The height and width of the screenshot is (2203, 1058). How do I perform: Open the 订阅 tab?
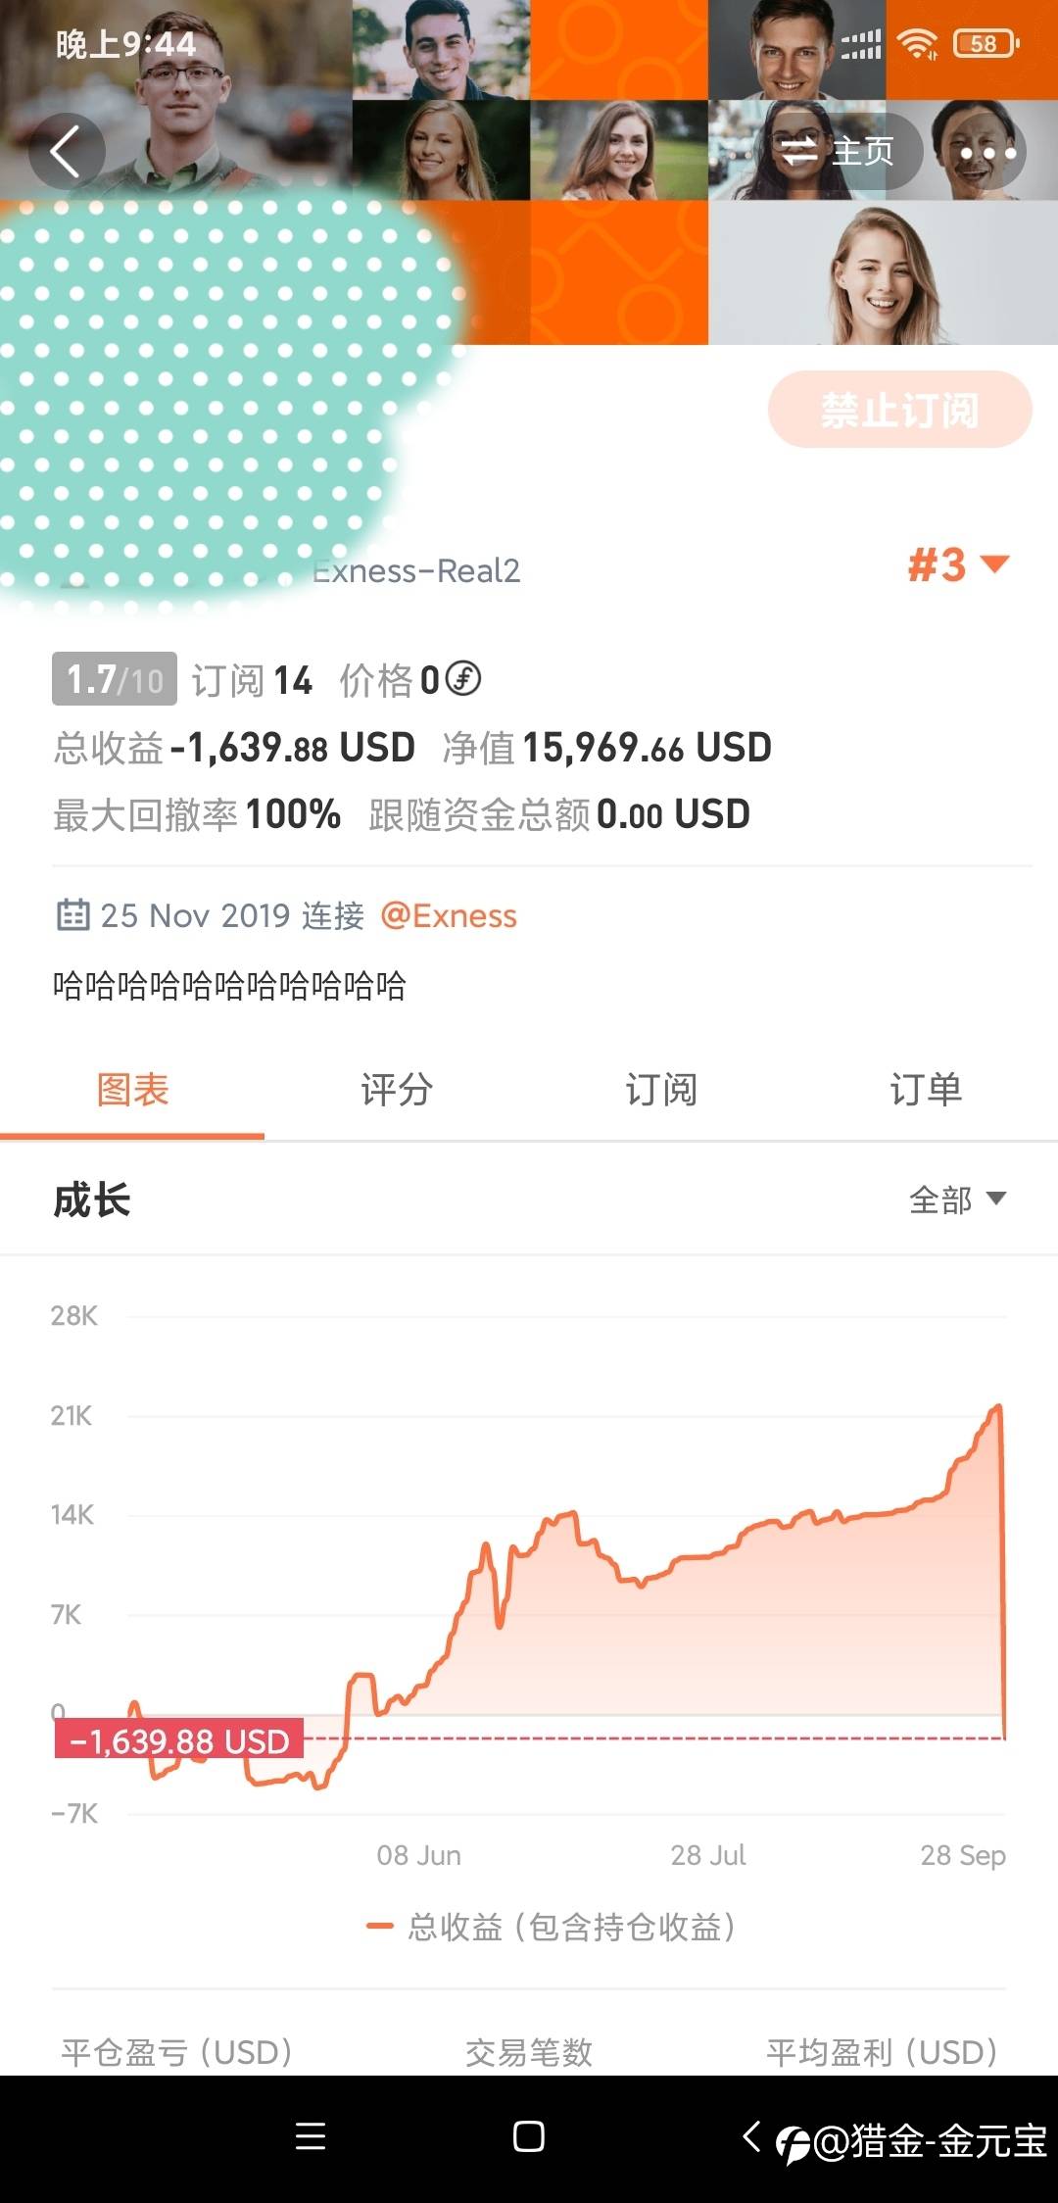661,1090
